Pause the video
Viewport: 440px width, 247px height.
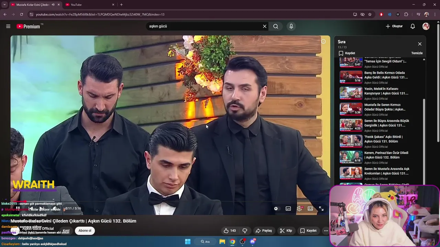pyautogui.click(x=18, y=208)
